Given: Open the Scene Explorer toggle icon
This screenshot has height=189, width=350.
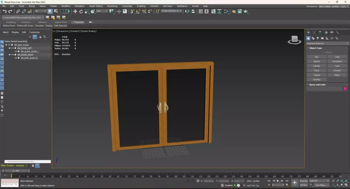Looking at the screenshot, I should 201,11.
